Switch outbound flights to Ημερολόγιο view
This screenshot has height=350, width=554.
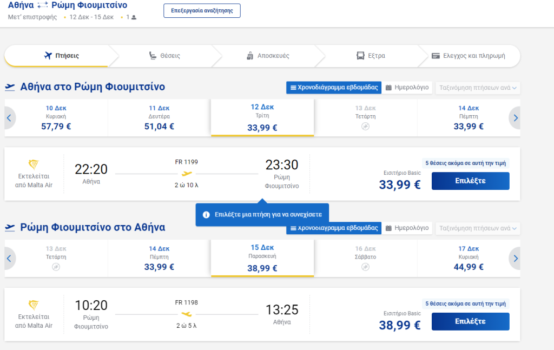(x=407, y=88)
